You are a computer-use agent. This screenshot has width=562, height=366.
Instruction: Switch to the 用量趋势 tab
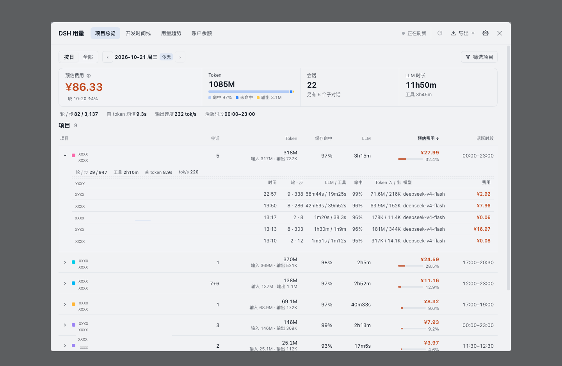tap(171, 33)
